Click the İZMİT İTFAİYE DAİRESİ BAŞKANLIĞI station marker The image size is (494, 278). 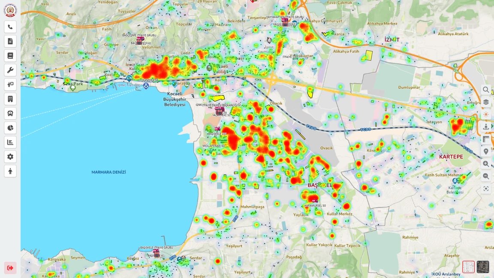pyautogui.click(x=220, y=111)
